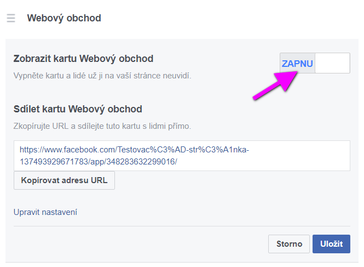This screenshot has width=364, height=267.
Task: Click the https://www.facebook.com first URL line
Action: [x=134, y=150]
